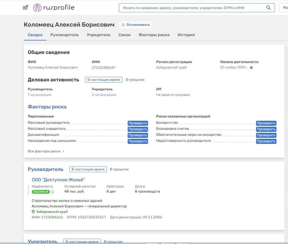Click Проверить for Нахождение под санкциями
This screenshot has width=288, height=244.
[x=138, y=141]
